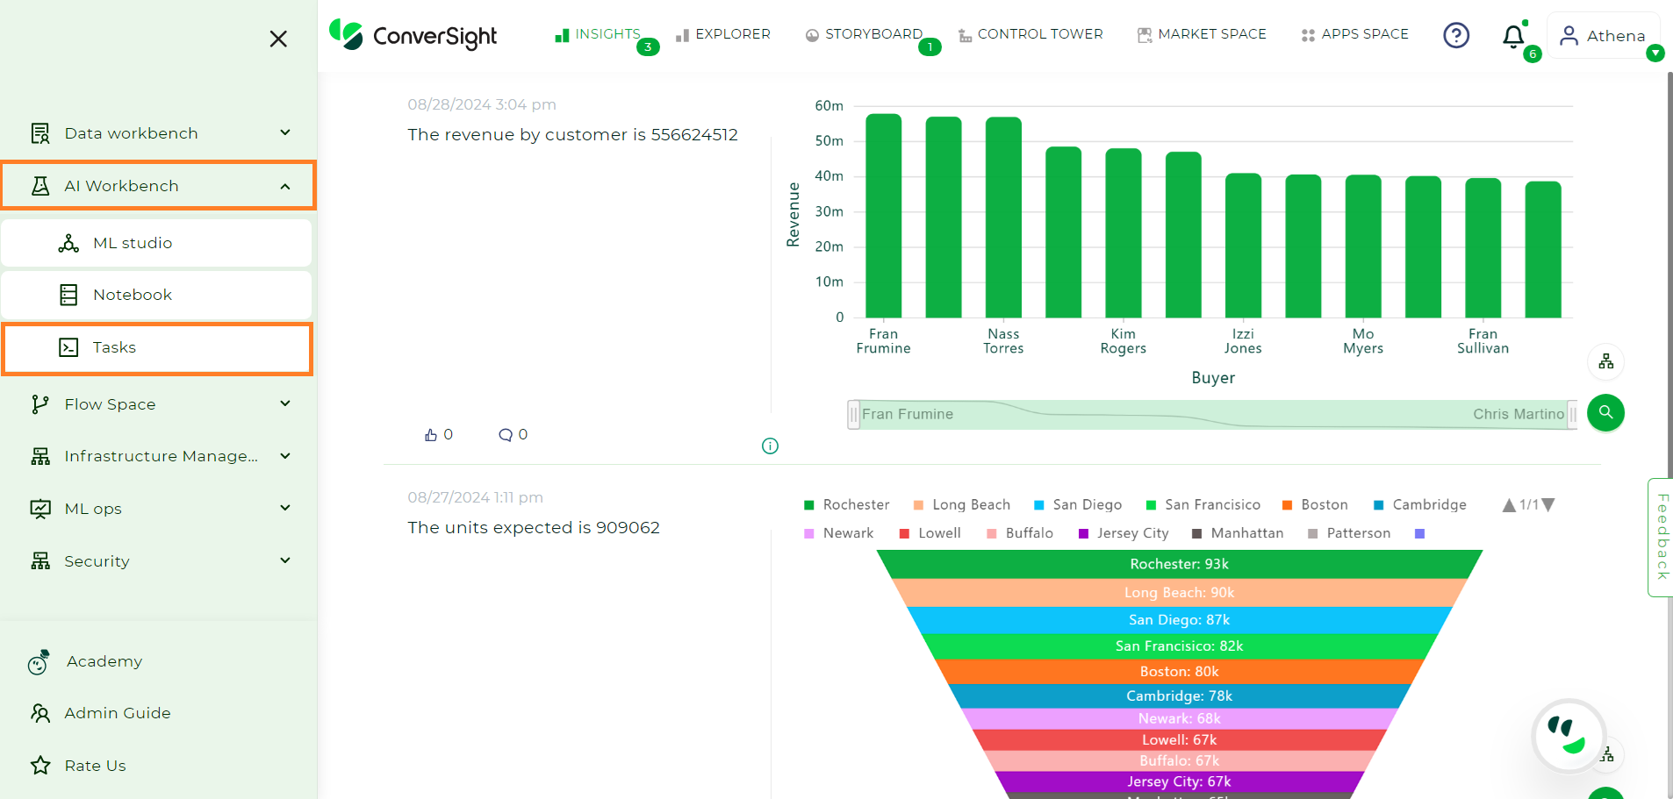Switch to the Explorer tab
Image resolution: width=1673 pixels, height=799 pixels.
pos(723,34)
